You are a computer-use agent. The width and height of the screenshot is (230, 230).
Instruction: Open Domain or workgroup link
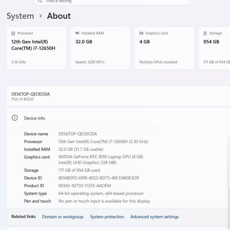coord(63,217)
